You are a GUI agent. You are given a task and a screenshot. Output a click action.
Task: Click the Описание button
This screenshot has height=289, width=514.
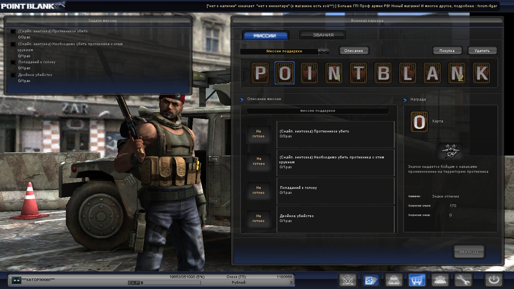pos(354,50)
